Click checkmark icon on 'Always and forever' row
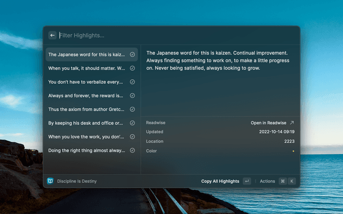 132,96
